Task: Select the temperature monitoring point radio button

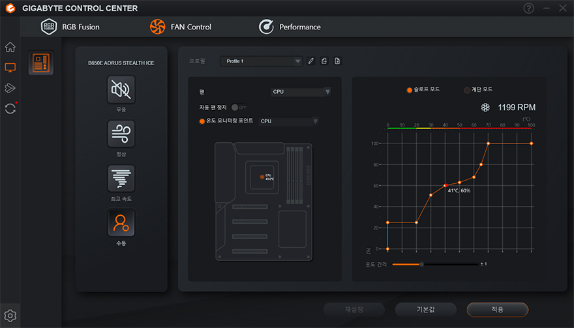Action: pos(202,121)
